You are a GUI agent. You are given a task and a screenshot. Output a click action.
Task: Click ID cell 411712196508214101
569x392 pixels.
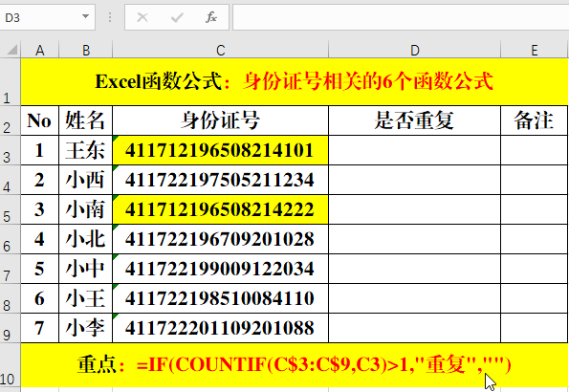pyautogui.click(x=221, y=151)
